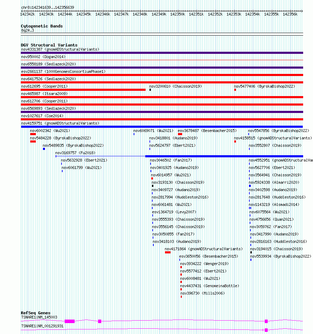Open nsv4171864 (gnomADStructuralVariants) label
This screenshot has height=334, width=313.
(x=204, y=249)
